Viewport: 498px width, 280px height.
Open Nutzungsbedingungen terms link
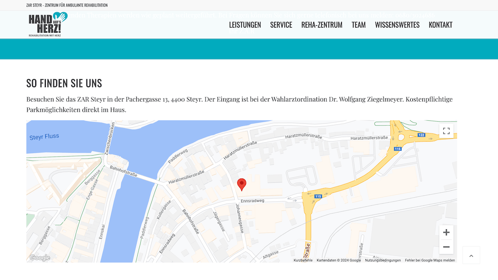click(x=383, y=260)
